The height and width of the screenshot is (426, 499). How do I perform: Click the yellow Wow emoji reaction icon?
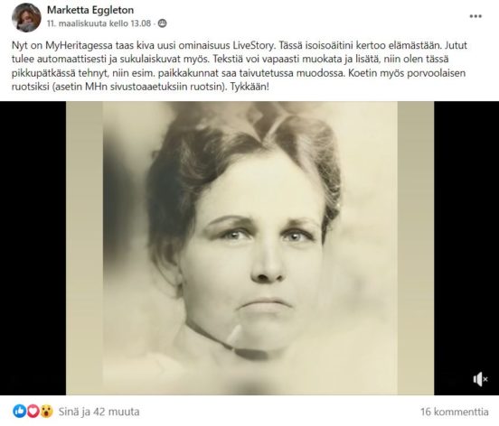tap(46, 412)
